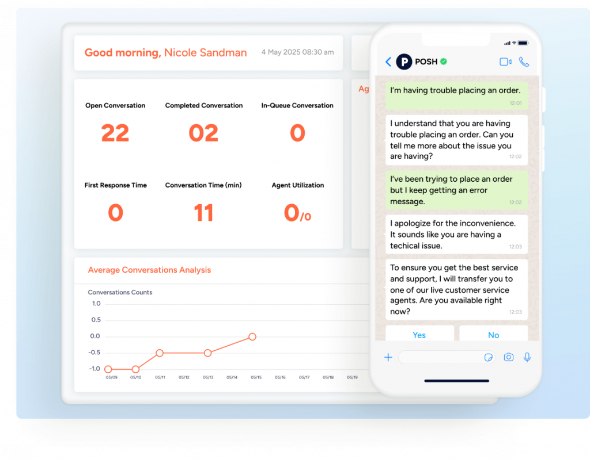Tap the battery indicator in the phone status bar

[x=523, y=42]
